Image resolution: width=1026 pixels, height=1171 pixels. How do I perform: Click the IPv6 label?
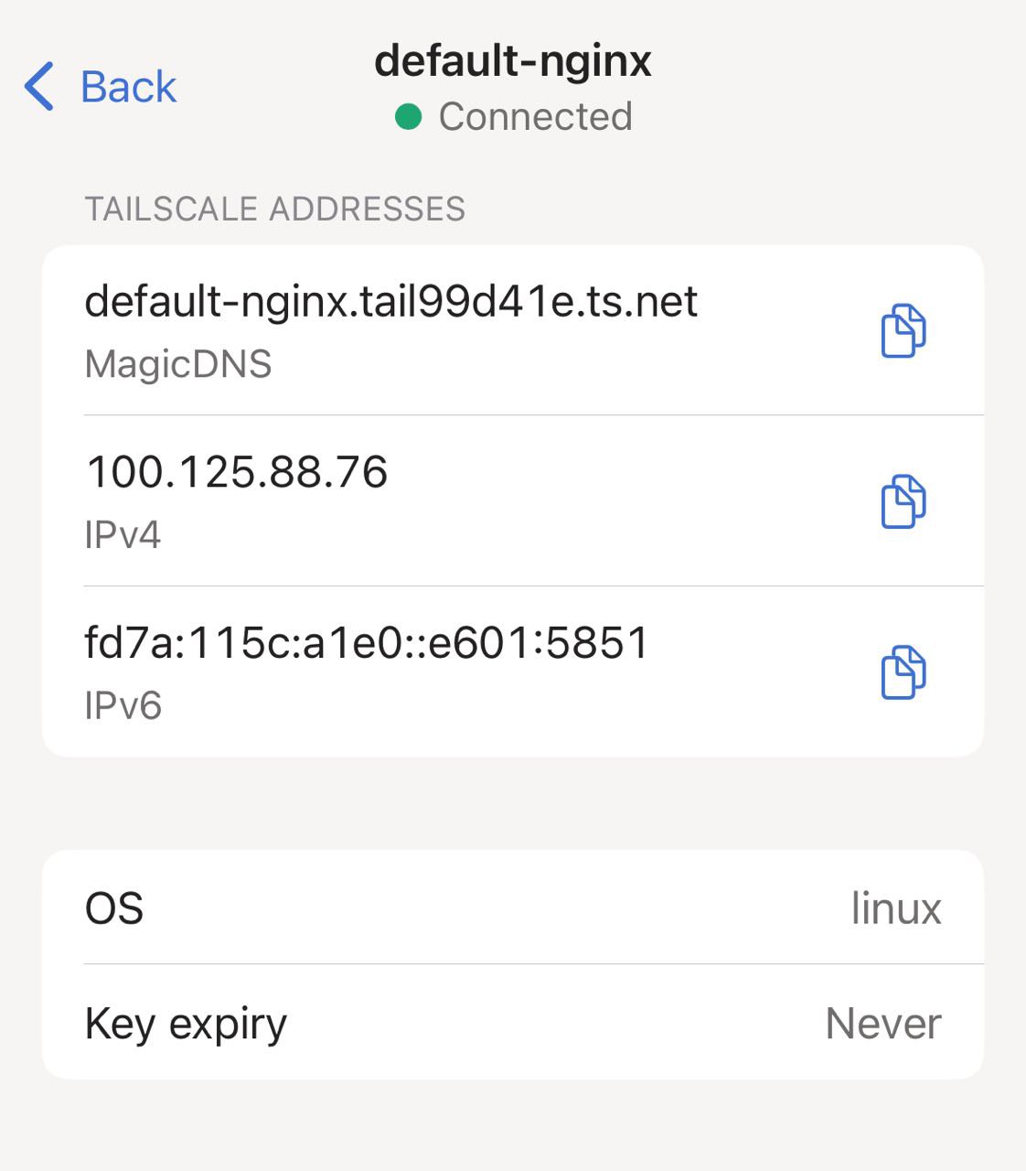[x=123, y=706]
